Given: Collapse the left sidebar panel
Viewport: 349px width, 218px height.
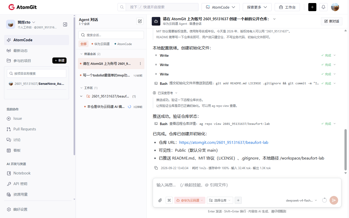Looking at the screenshot, I should [x=65, y=24].
